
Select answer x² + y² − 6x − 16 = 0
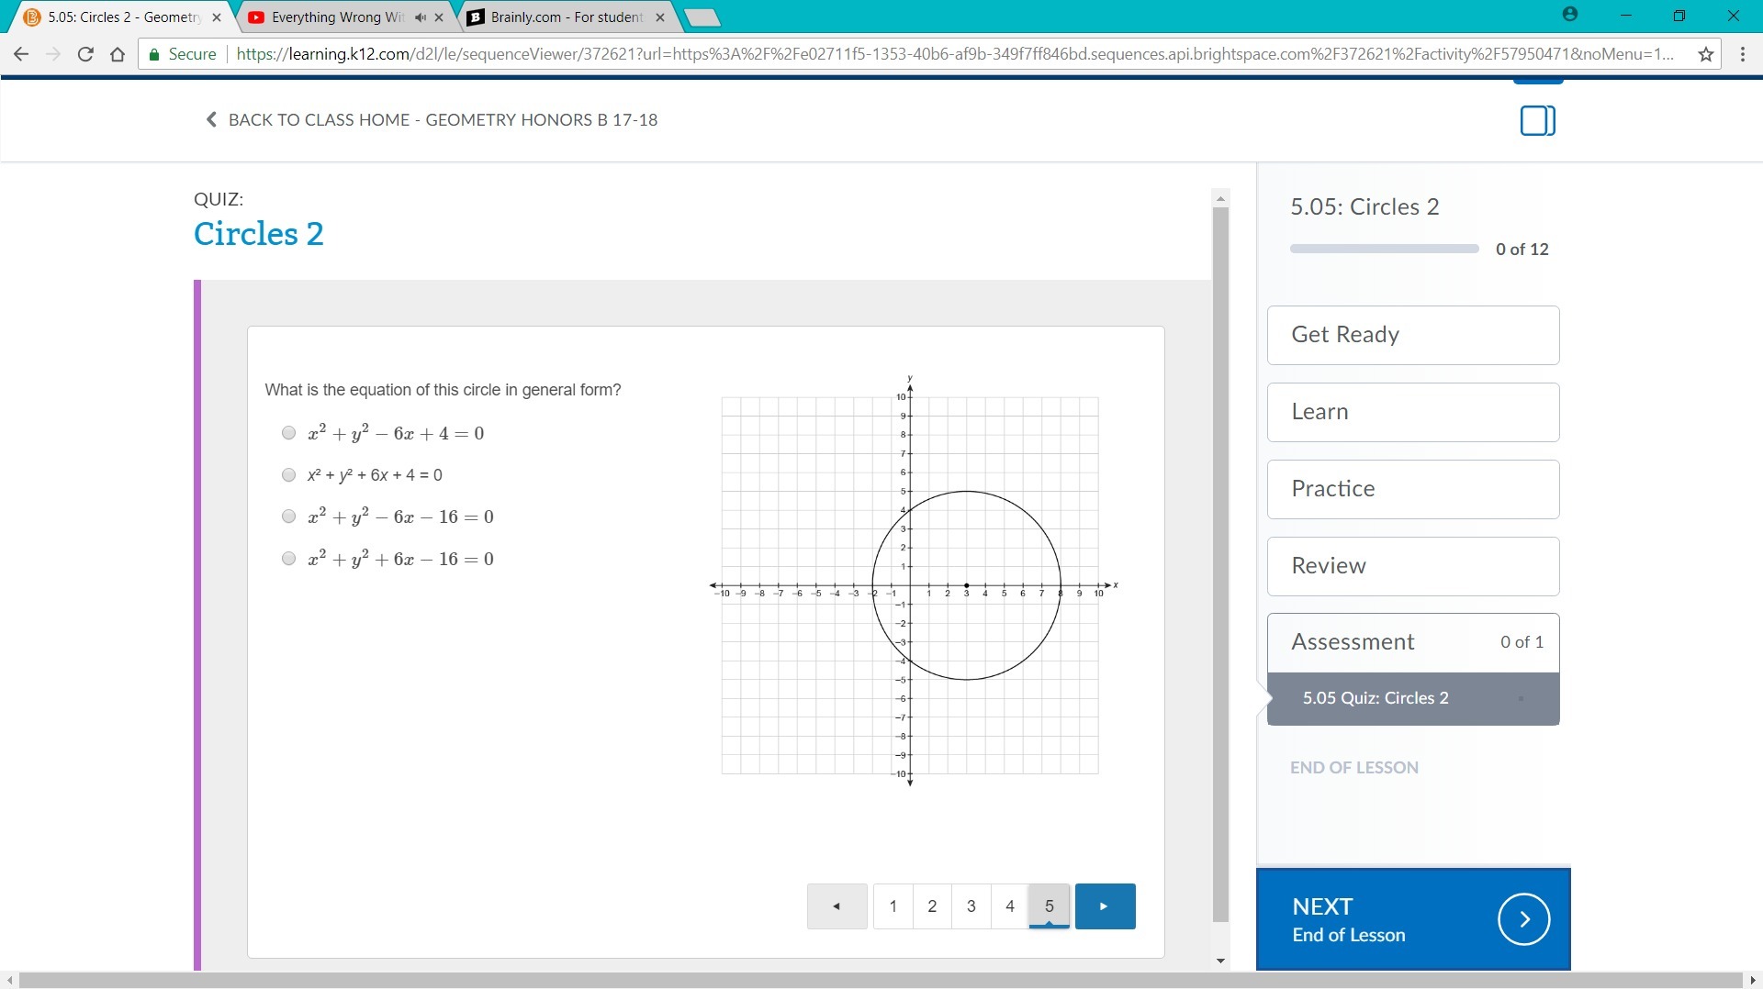[x=289, y=517]
